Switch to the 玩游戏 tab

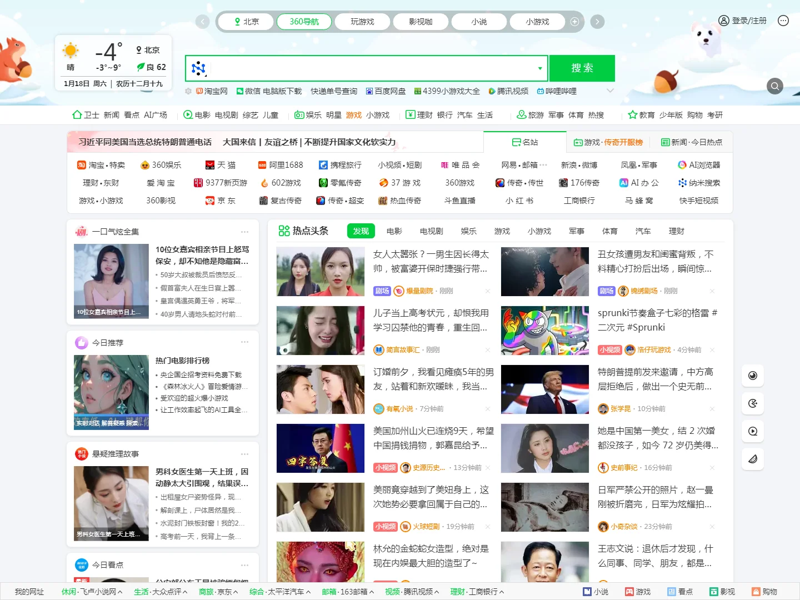coord(362,22)
